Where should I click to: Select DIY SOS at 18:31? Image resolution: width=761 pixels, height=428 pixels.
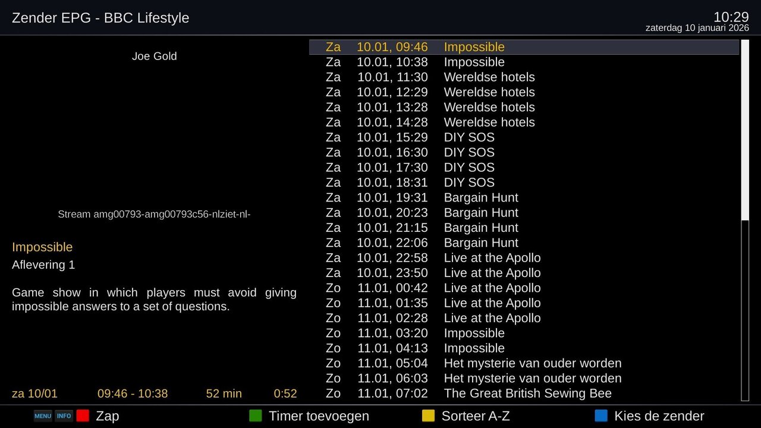524,182
